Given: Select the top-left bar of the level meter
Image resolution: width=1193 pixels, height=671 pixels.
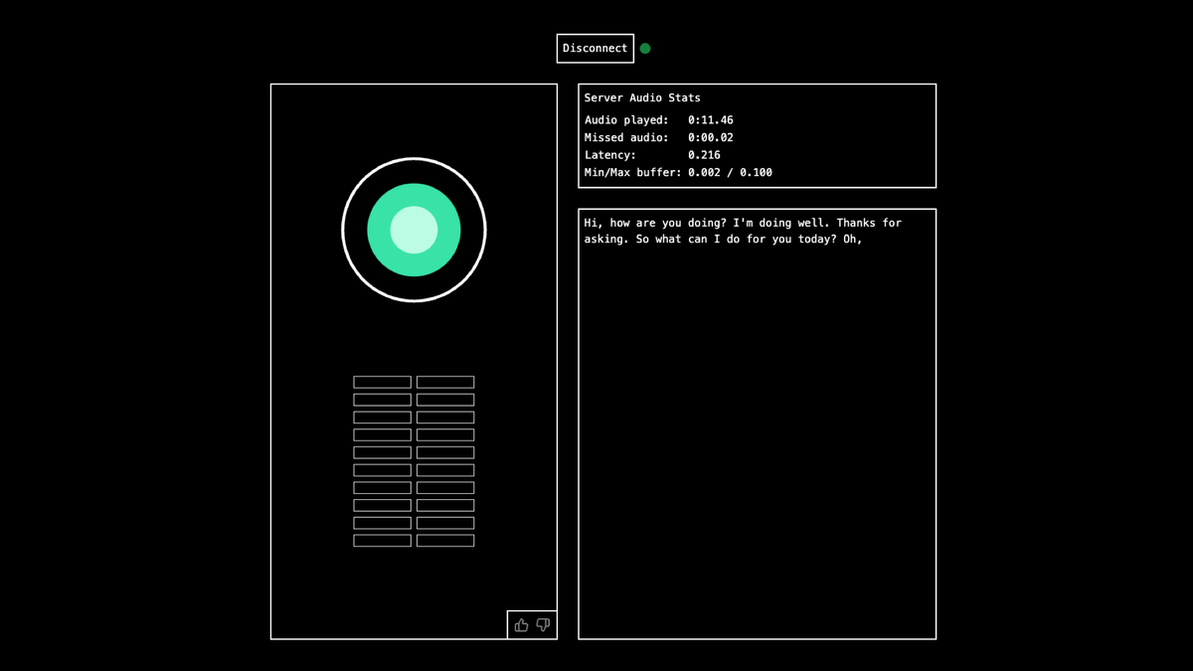Looking at the screenshot, I should [382, 382].
